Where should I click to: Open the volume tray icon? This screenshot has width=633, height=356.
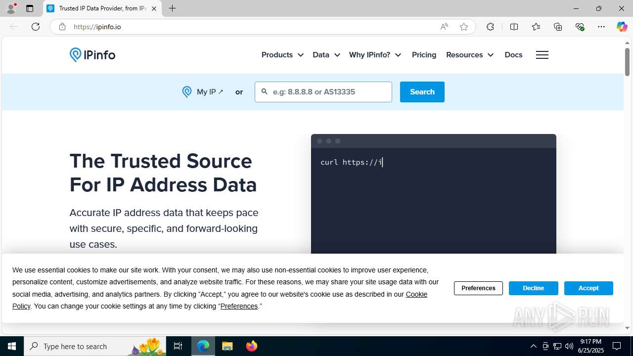point(569,346)
